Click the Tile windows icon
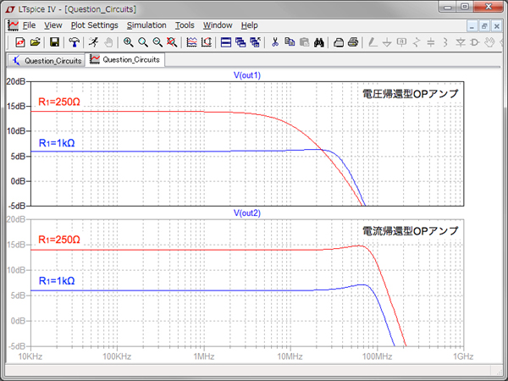 click(225, 41)
